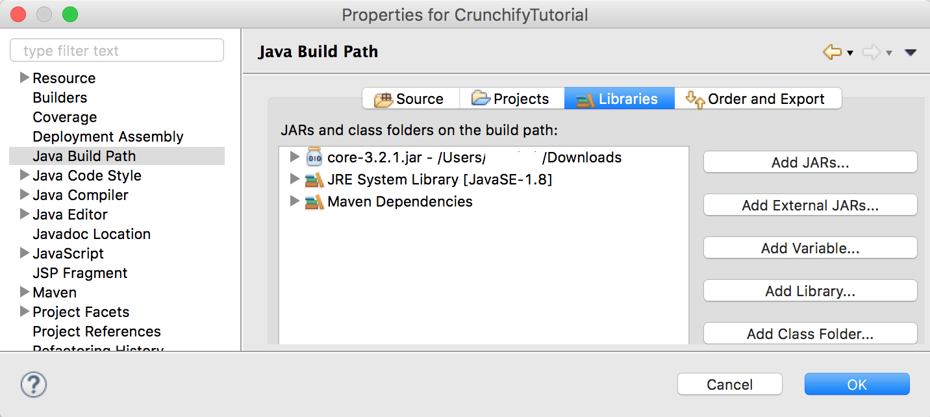Open the view menu triangle icon

click(911, 53)
